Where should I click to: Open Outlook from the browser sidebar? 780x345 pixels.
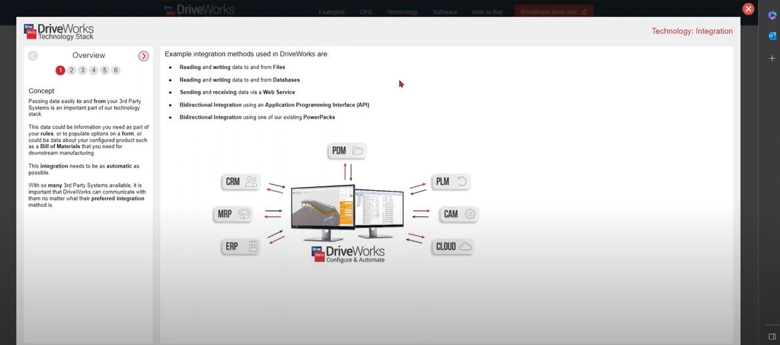(x=772, y=36)
